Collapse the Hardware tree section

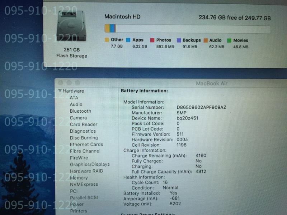click(x=60, y=91)
